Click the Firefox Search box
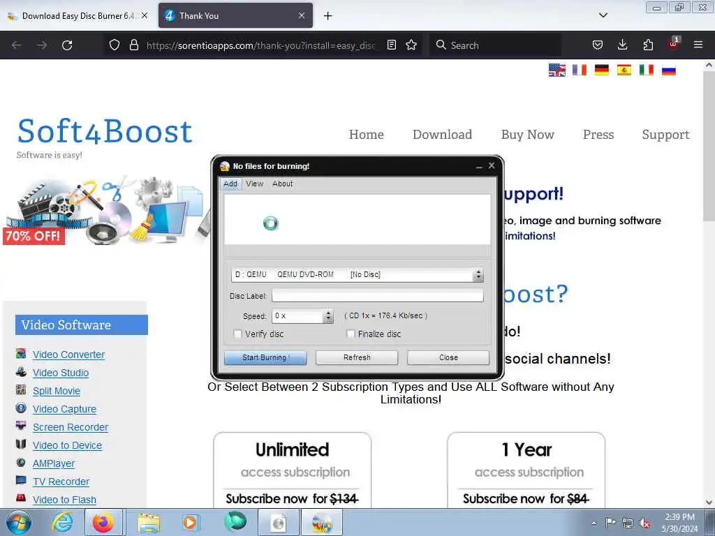Viewport: 715px width, 536px height. pyautogui.click(x=495, y=45)
